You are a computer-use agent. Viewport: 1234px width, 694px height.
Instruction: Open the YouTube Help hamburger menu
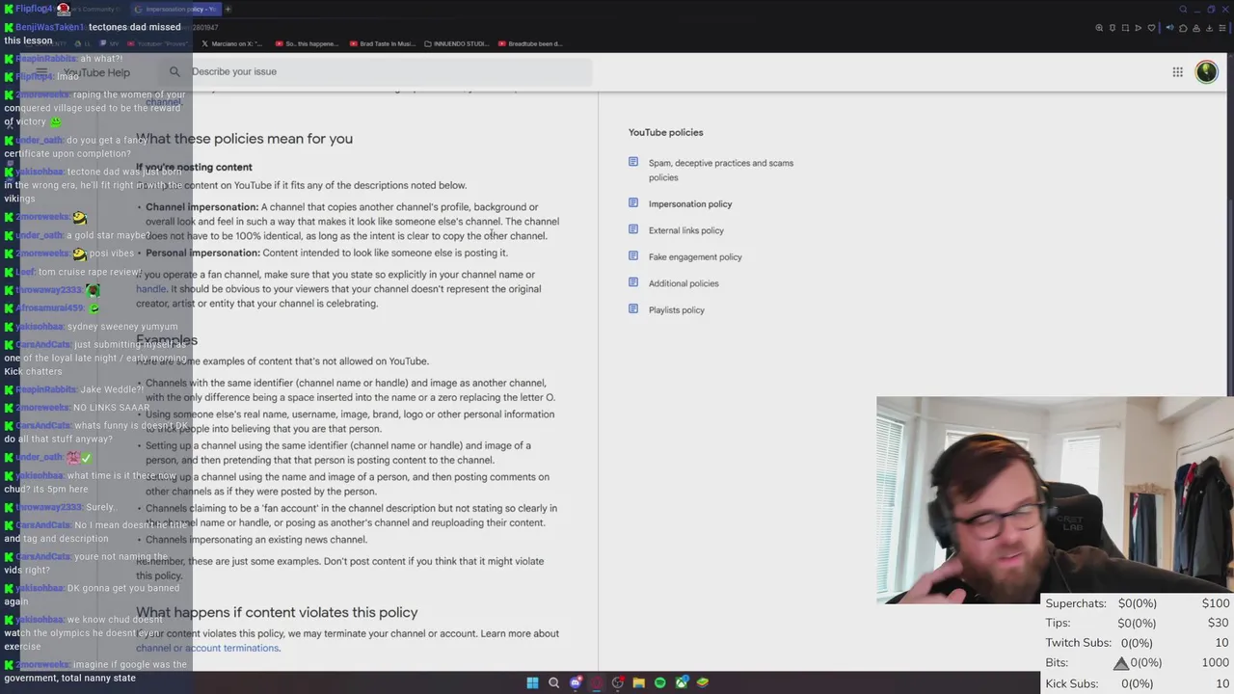(x=41, y=72)
